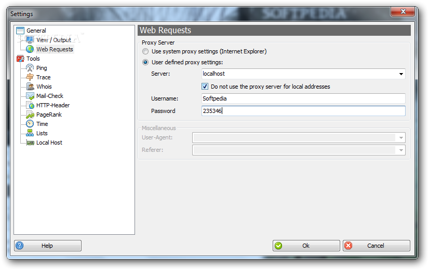Open Whois settings

(44, 87)
